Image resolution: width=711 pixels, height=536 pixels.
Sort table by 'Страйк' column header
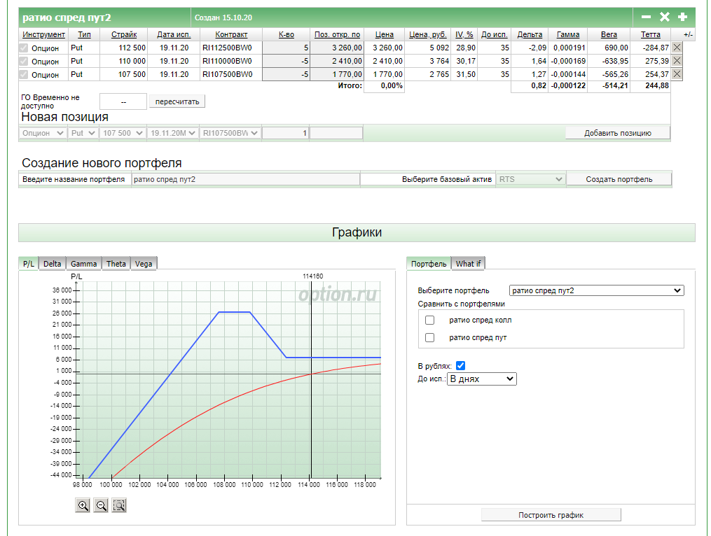pyautogui.click(x=124, y=34)
